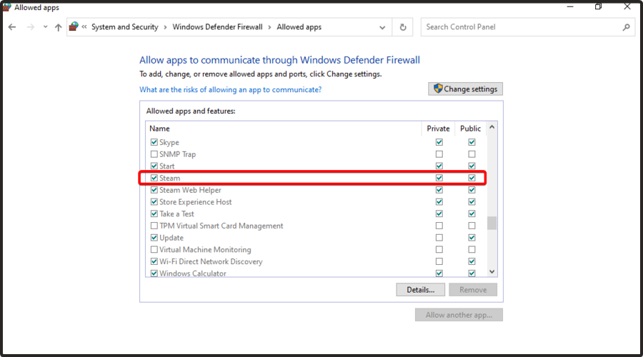Click the apps list scrollbar thumb

tap(492, 223)
